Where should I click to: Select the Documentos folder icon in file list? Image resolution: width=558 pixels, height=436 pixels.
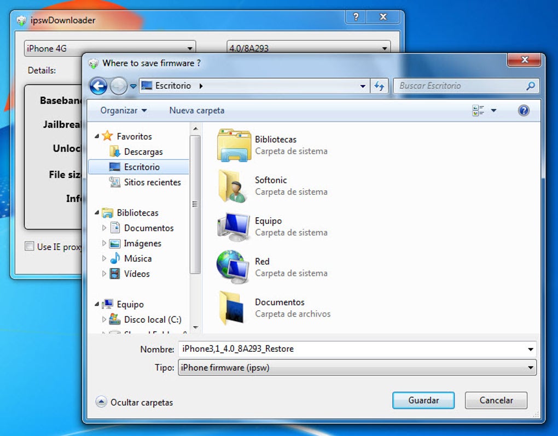click(232, 308)
